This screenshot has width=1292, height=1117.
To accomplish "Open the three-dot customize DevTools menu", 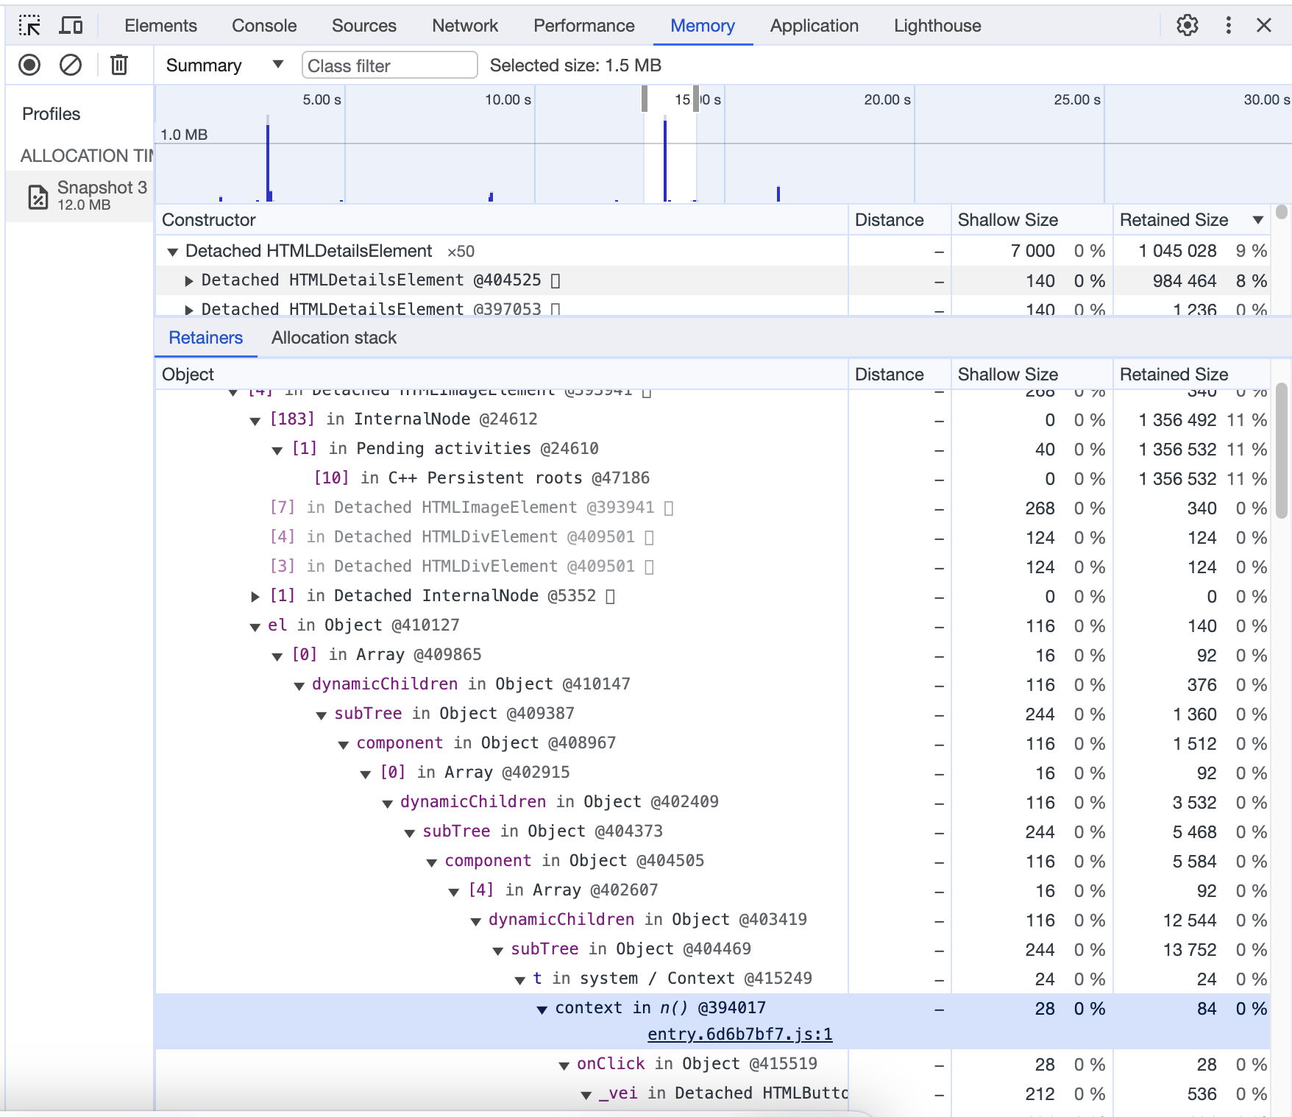I will click(1227, 25).
